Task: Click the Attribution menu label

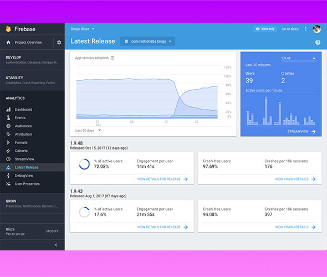Action: [x=23, y=134]
